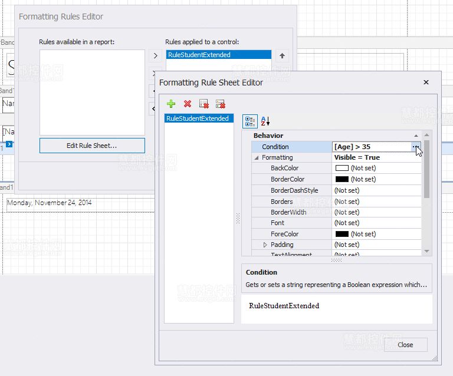Click the property grid scrollbar thumb
The height and width of the screenshot is (376, 453).
[x=426, y=169]
